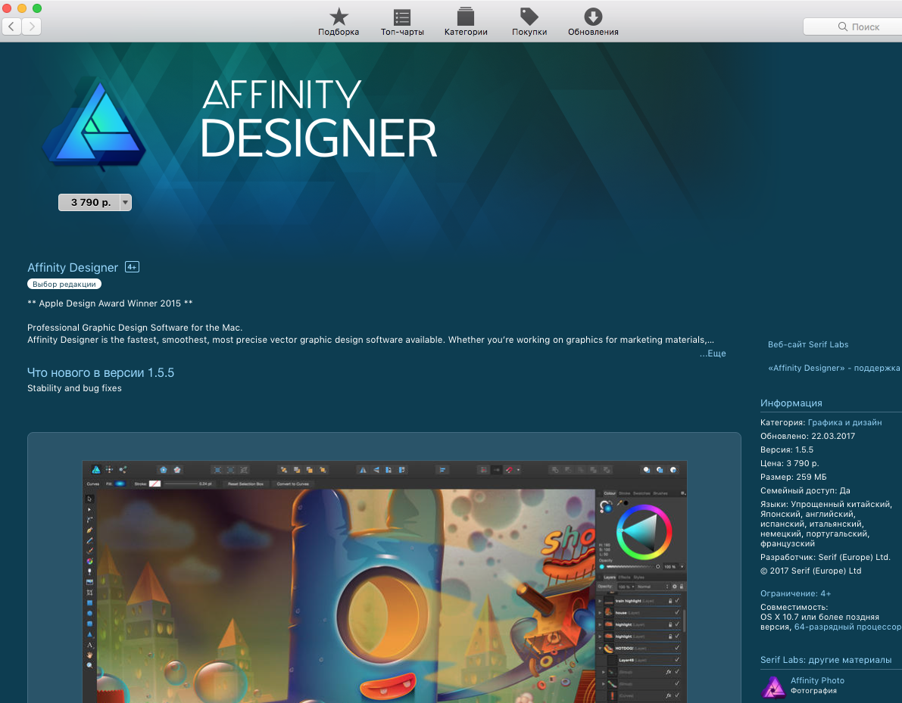Show the Покупки tab
Image resolution: width=902 pixels, height=703 pixels.
point(529,23)
